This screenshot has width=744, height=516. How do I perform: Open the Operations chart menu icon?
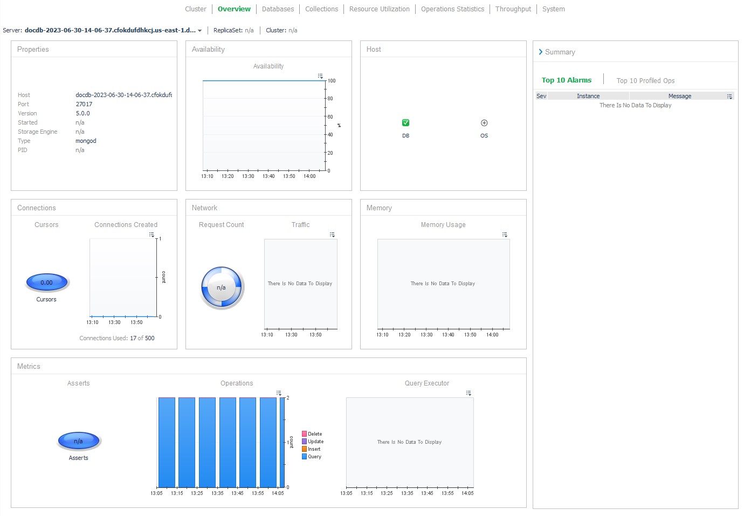(279, 393)
